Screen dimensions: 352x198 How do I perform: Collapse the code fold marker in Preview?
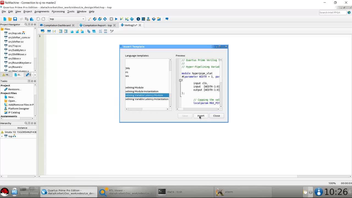[x=180, y=80]
